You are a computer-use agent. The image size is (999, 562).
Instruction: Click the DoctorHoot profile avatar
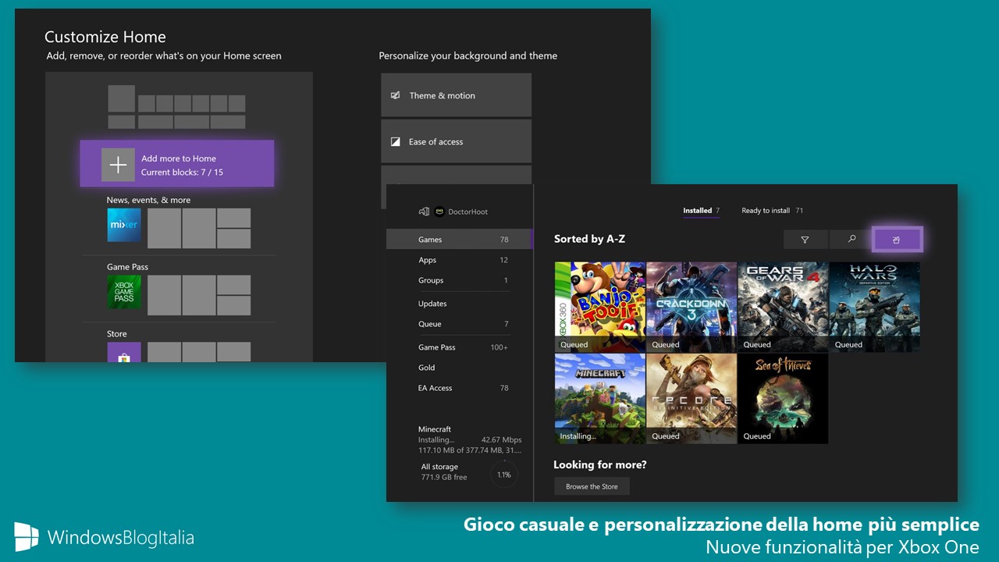[440, 212]
